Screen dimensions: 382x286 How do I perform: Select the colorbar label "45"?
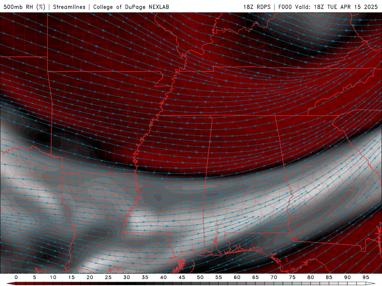point(182,277)
